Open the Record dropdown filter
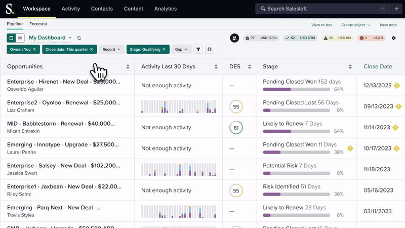405x228 pixels. [111, 49]
